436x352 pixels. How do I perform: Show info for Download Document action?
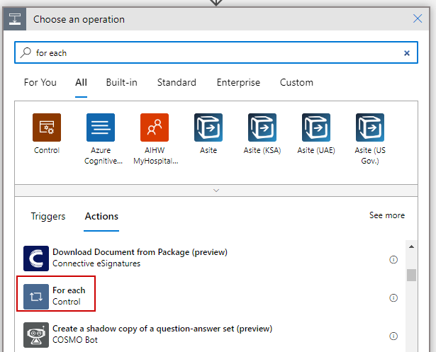click(x=393, y=260)
